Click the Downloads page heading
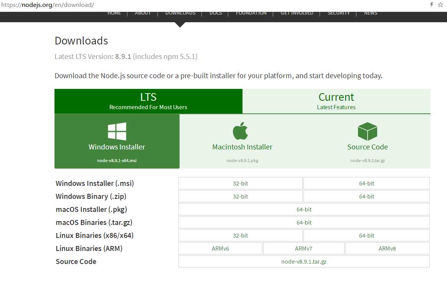Viewport: 447px width, 282px height. pos(81,41)
